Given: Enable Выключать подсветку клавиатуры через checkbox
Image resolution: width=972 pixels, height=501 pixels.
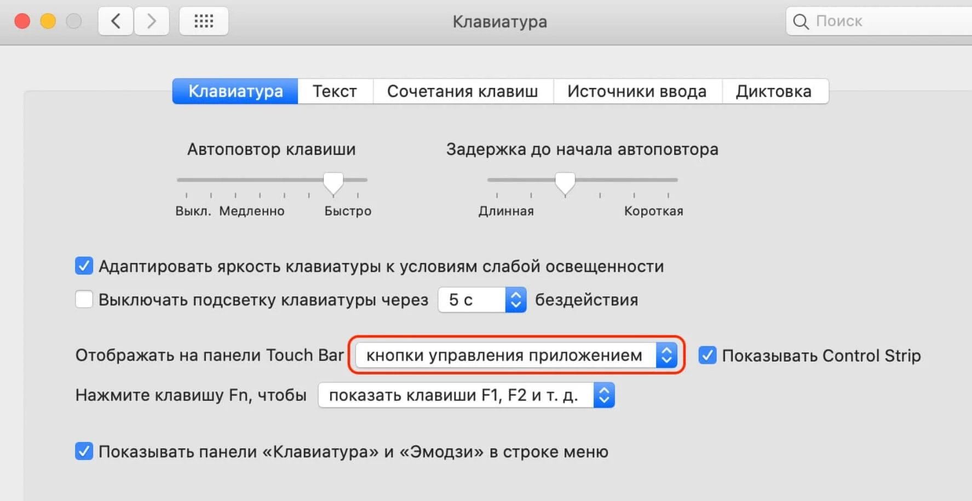Looking at the screenshot, I should (84, 300).
